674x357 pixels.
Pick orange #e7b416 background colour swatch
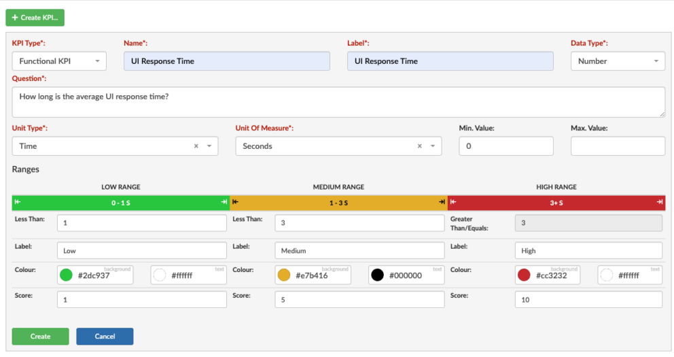coord(284,275)
